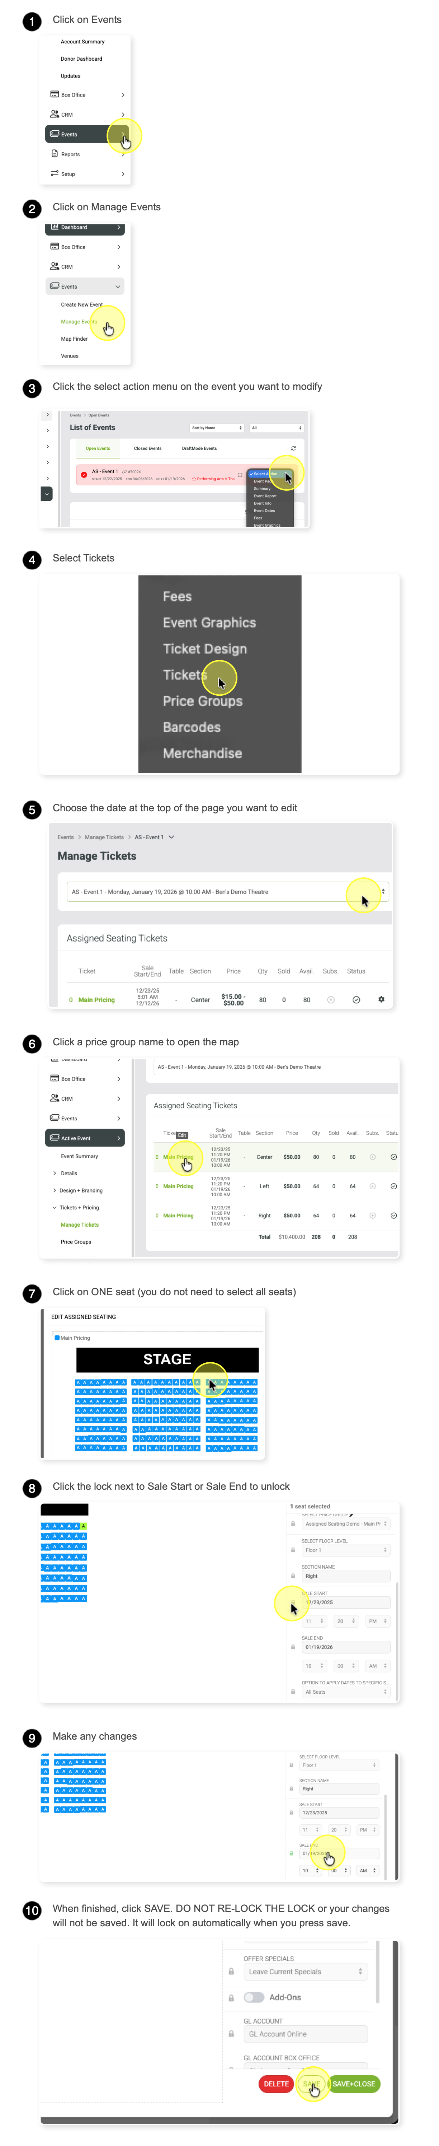Click the lock icon next to Sale End 01/19/2026
Screen dimensions: 439x2146
(x=292, y=1647)
